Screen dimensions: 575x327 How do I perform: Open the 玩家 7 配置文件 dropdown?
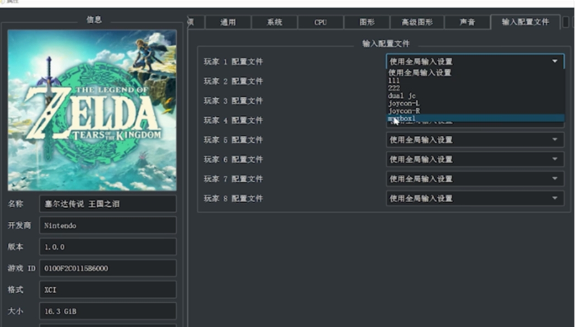[475, 179]
